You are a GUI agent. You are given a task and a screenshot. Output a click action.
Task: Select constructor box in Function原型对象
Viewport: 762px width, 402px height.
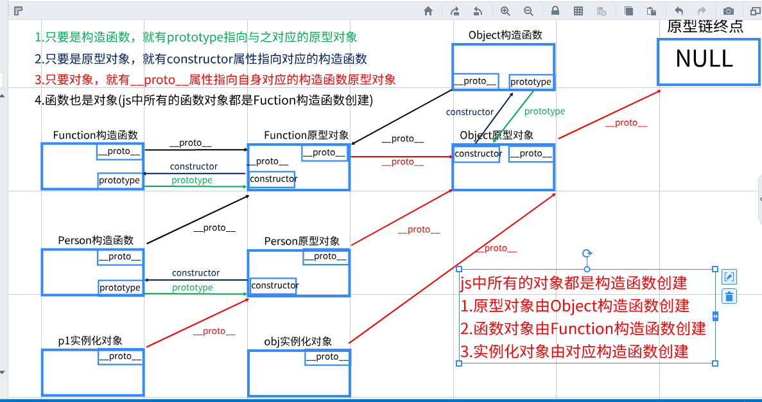point(273,179)
